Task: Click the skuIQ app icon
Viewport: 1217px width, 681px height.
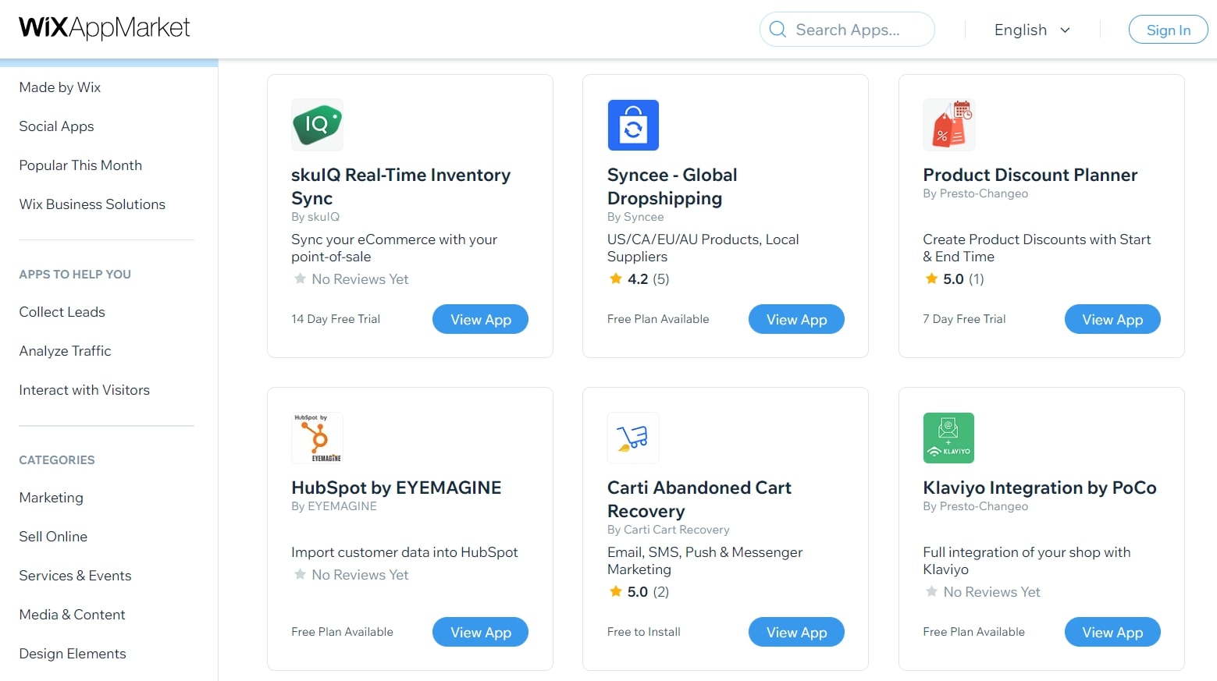Action: pos(317,125)
